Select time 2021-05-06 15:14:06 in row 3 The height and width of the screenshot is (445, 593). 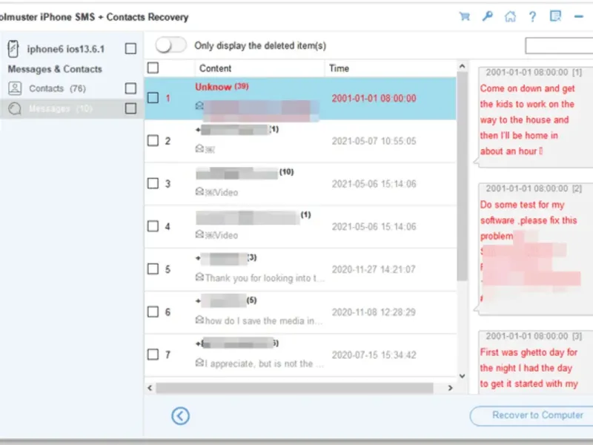pos(374,184)
